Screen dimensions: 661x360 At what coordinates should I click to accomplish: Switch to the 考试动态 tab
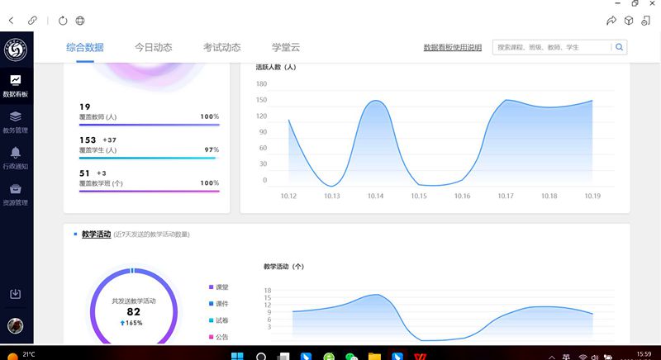click(x=221, y=48)
